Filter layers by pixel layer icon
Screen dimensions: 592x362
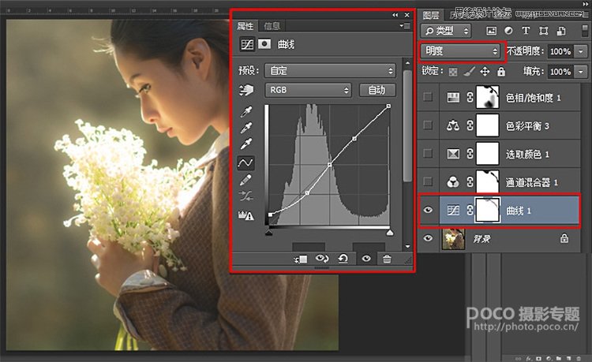(491, 31)
